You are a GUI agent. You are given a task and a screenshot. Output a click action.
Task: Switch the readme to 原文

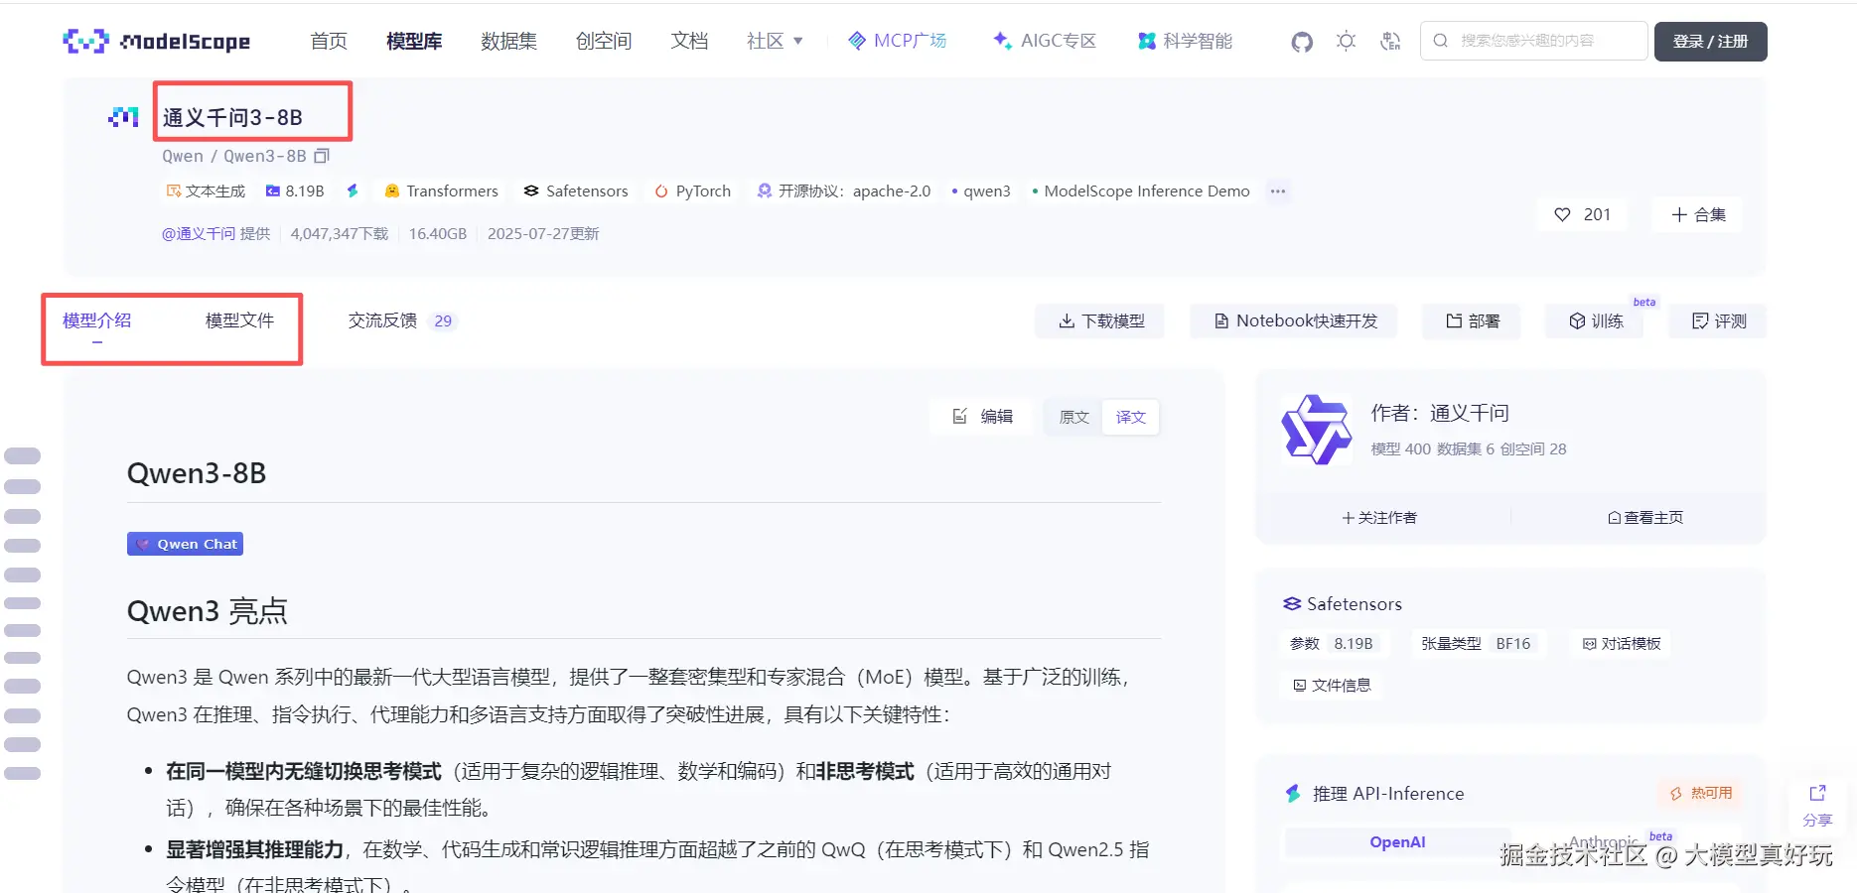(x=1073, y=417)
